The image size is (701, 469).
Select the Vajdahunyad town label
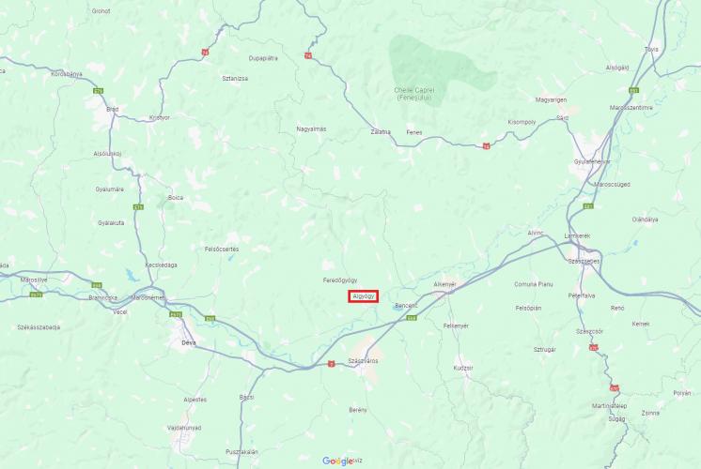(184, 428)
